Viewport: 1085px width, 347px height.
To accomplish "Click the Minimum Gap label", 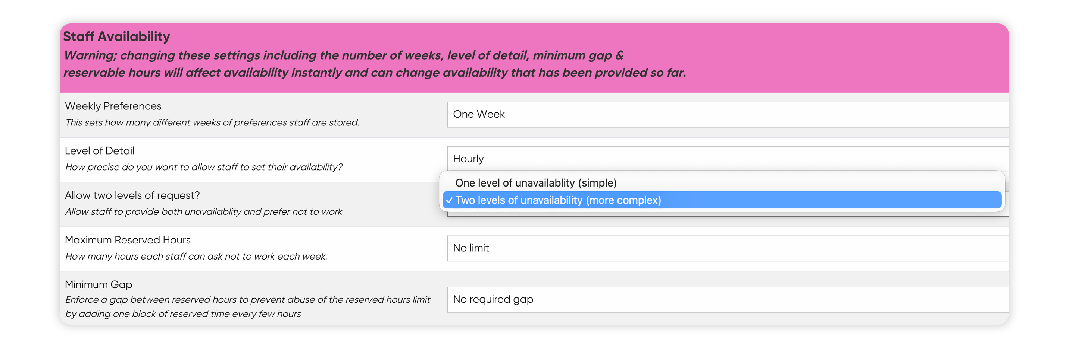I will [99, 284].
